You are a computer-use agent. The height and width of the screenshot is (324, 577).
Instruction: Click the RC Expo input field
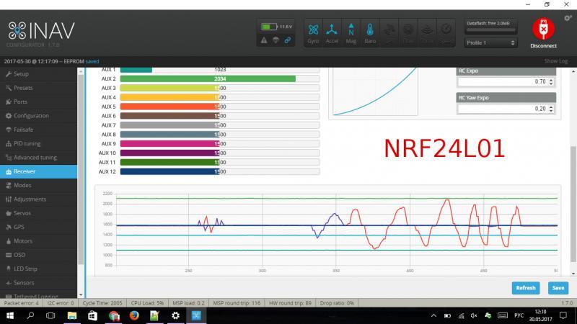click(503, 81)
